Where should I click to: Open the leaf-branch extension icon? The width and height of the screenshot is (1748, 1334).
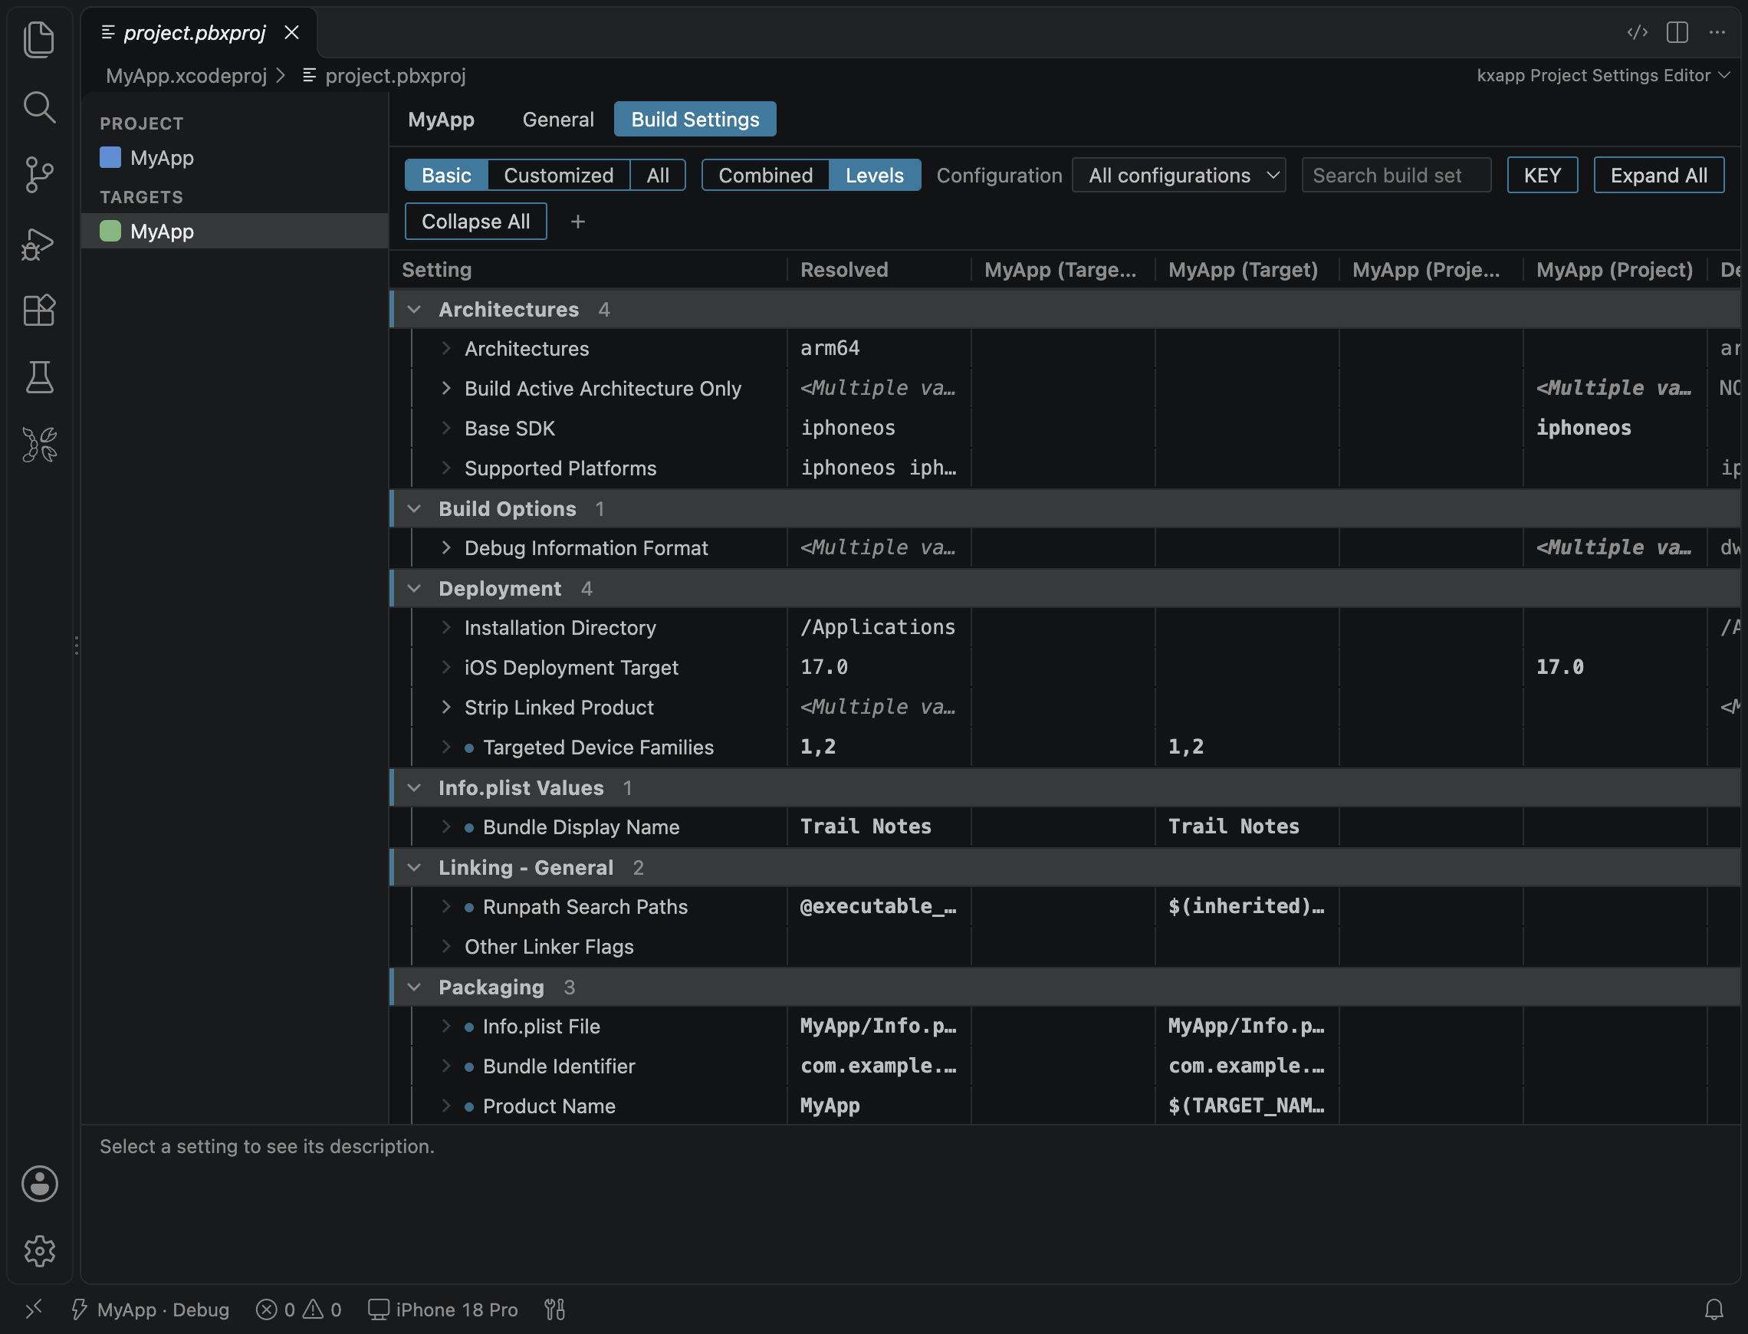[39, 445]
